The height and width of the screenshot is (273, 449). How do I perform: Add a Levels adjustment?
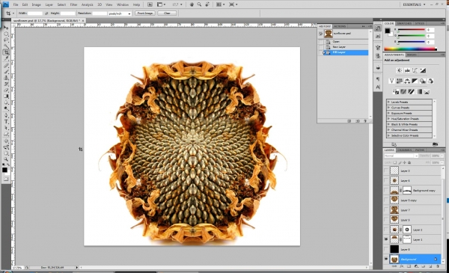click(407, 70)
